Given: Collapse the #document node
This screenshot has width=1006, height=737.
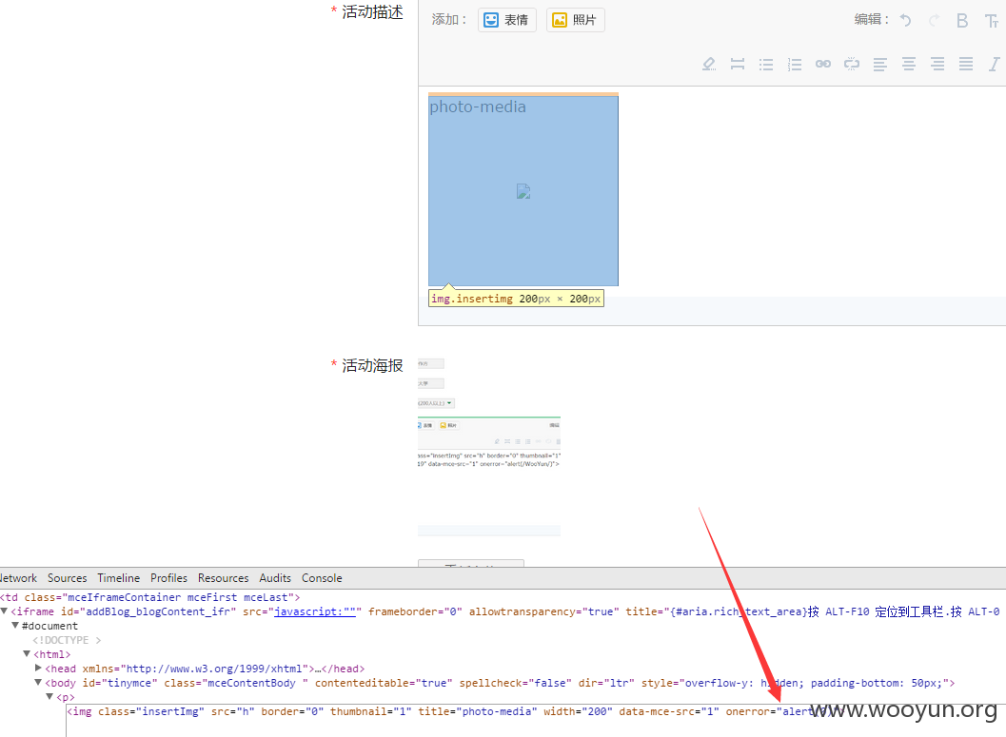Looking at the screenshot, I should coord(15,626).
